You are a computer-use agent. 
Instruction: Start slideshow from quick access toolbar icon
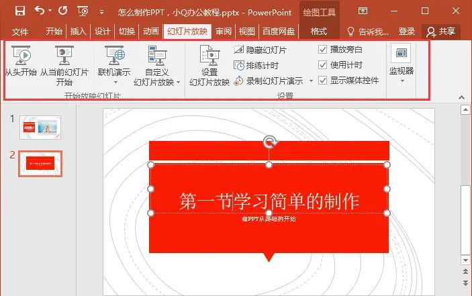[x=83, y=11]
